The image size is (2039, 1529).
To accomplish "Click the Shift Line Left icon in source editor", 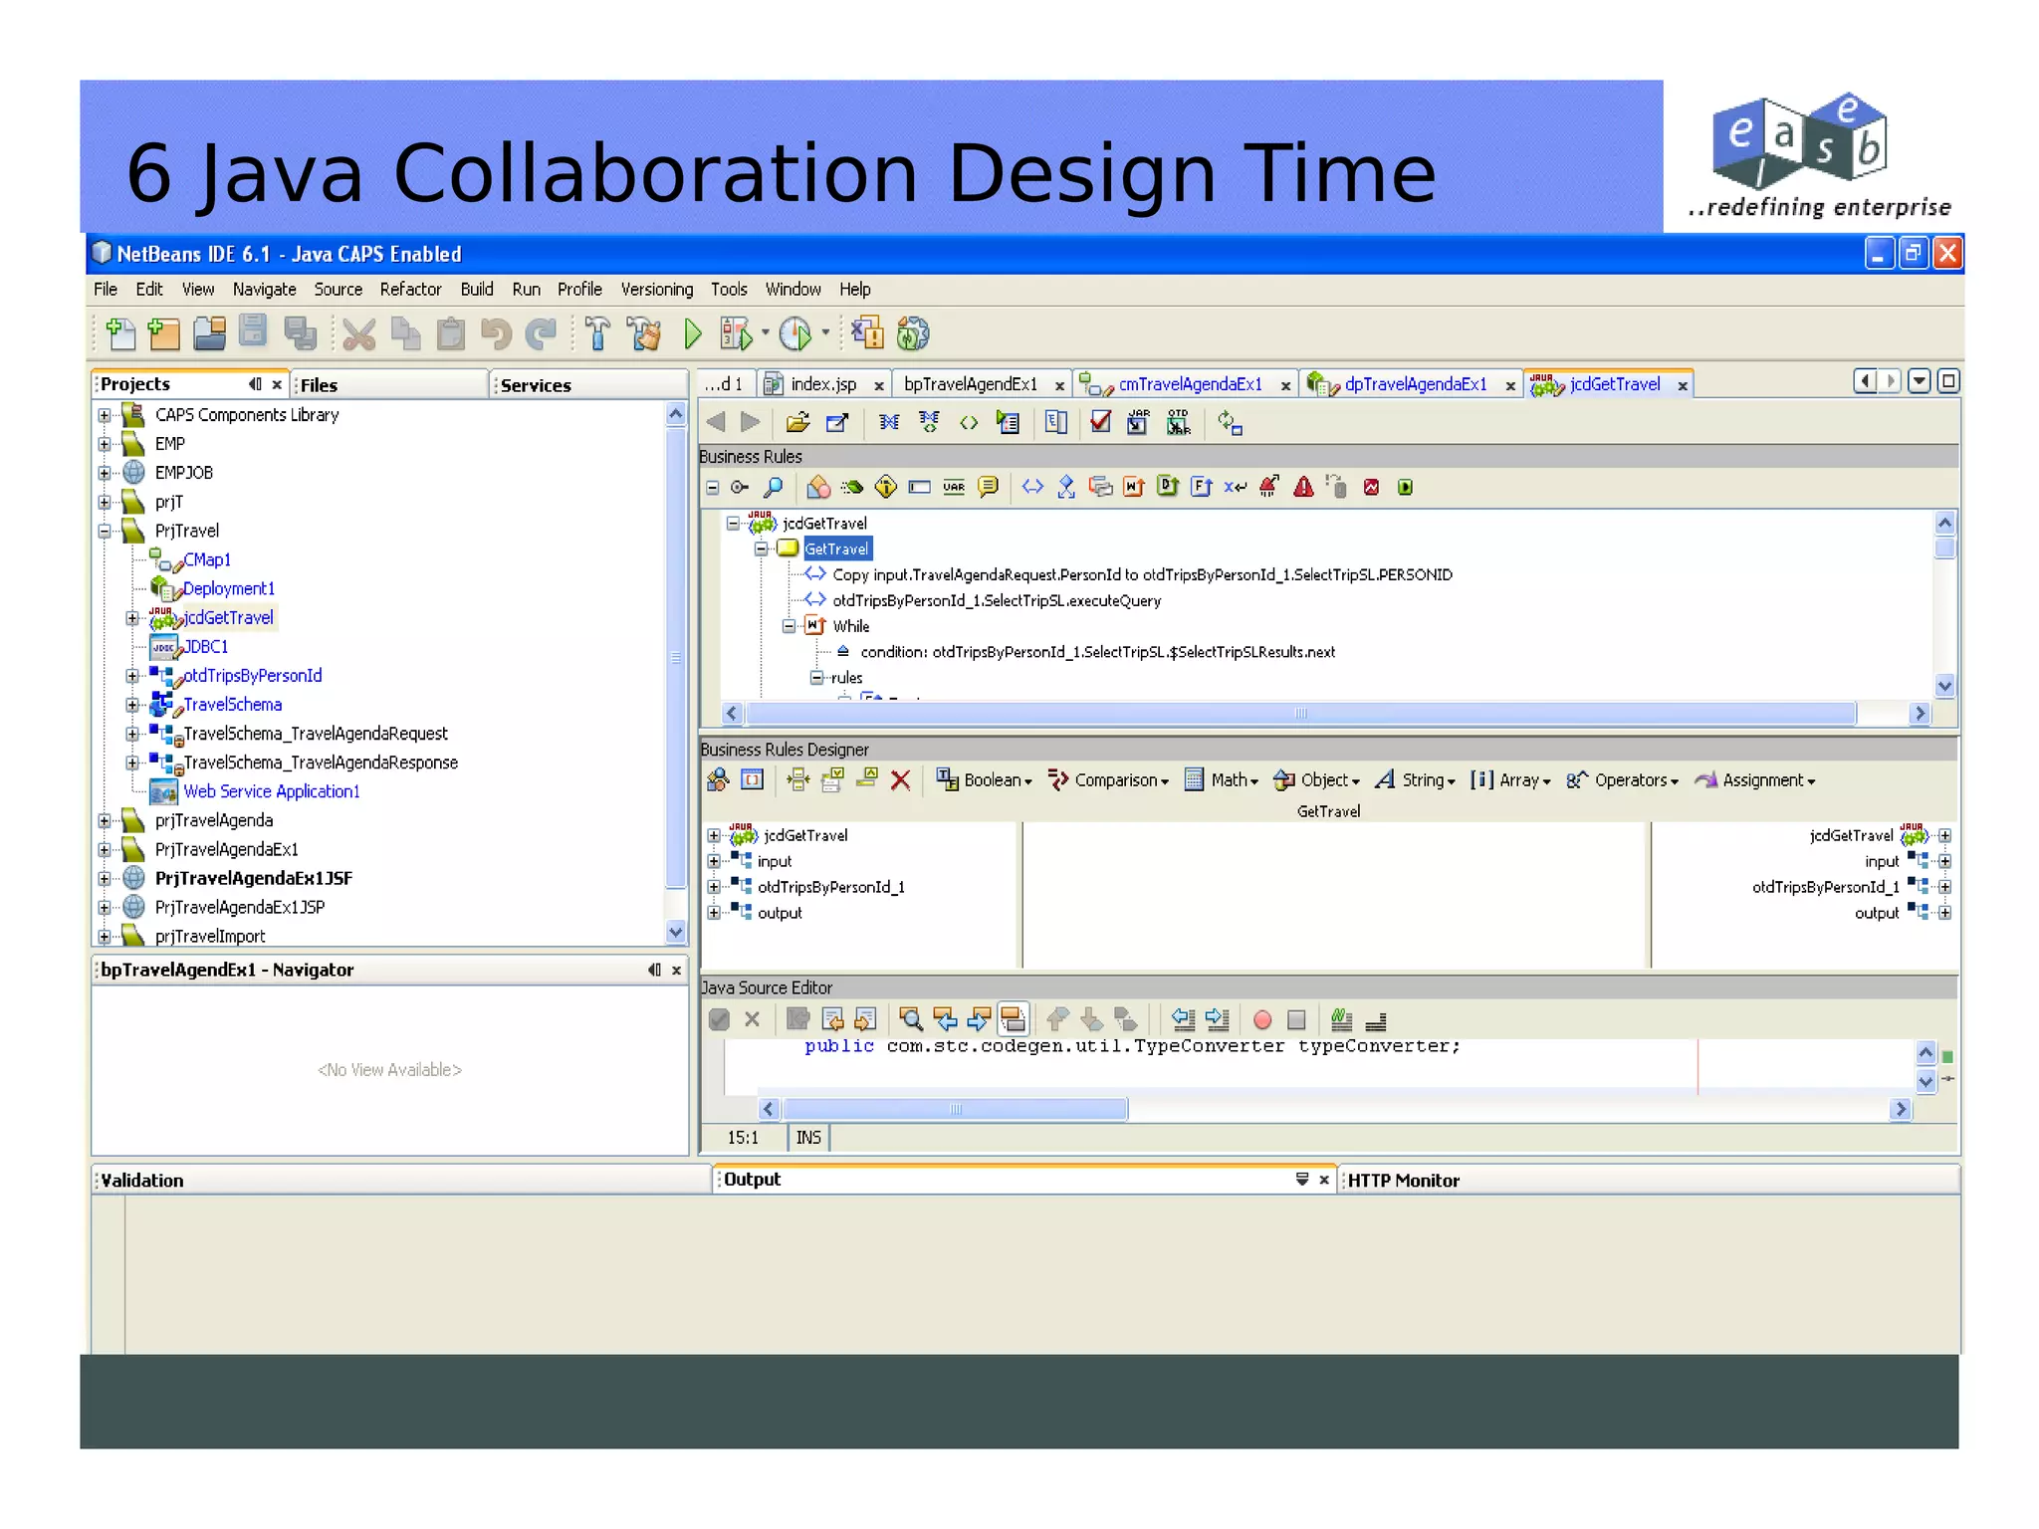I will point(1183,1019).
